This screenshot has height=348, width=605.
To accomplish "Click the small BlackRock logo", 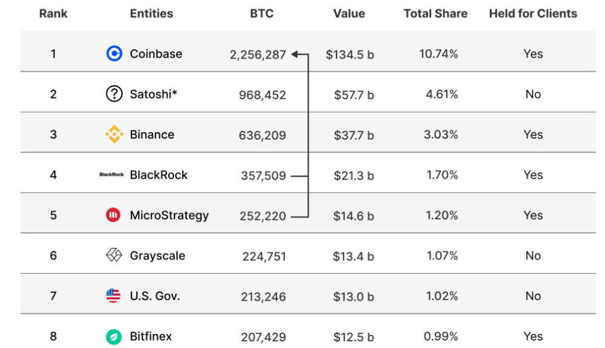I will pyautogui.click(x=112, y=175).
